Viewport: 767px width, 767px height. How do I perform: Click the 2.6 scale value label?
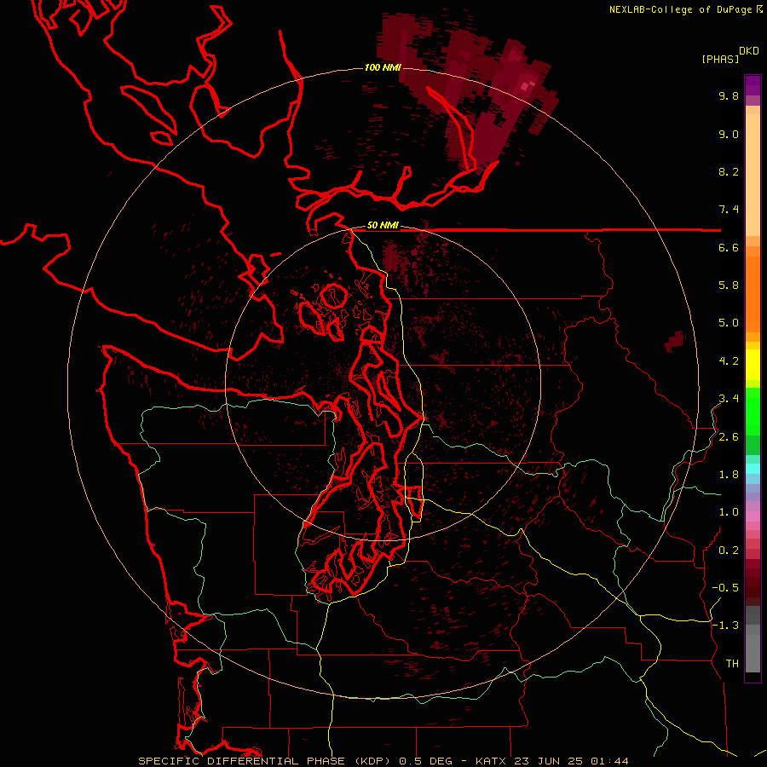(x=729, y=437)
